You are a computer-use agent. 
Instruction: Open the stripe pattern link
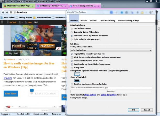[x=90, y=95]
